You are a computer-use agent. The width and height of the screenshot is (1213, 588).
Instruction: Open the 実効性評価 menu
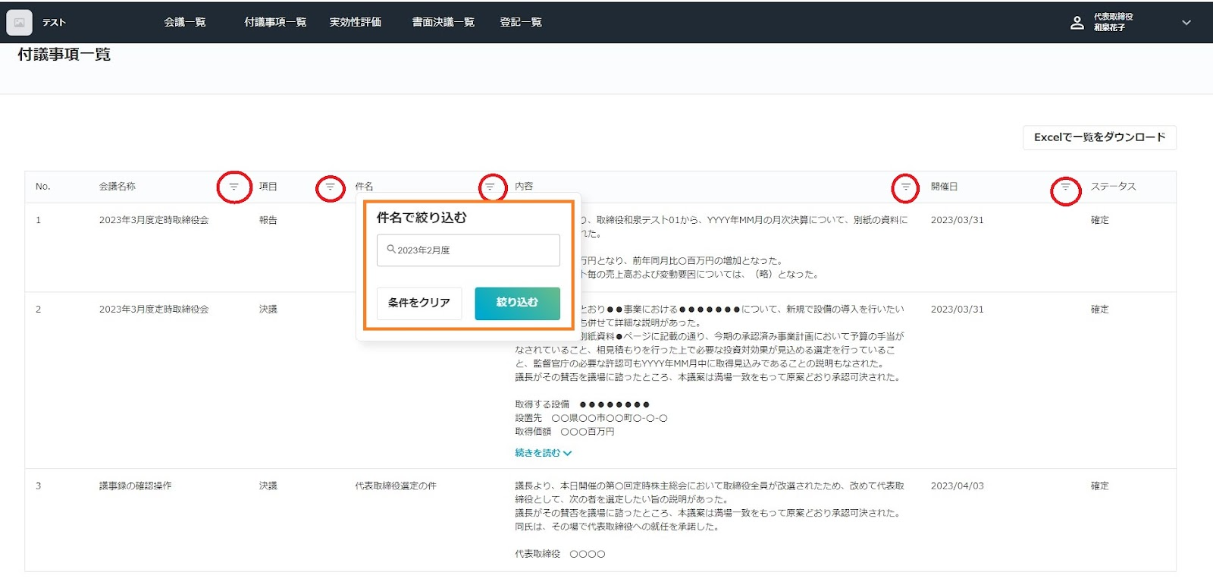(x=356, y=23)
